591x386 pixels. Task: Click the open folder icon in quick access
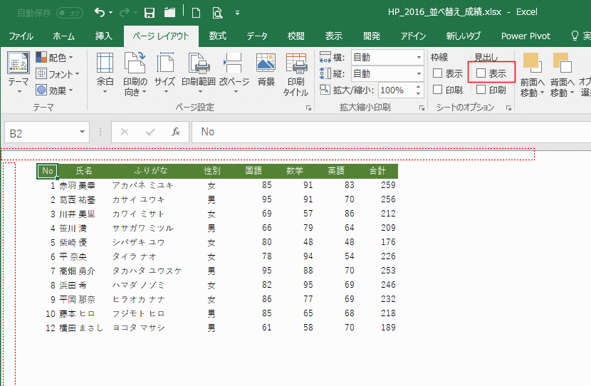click(170, 13)
